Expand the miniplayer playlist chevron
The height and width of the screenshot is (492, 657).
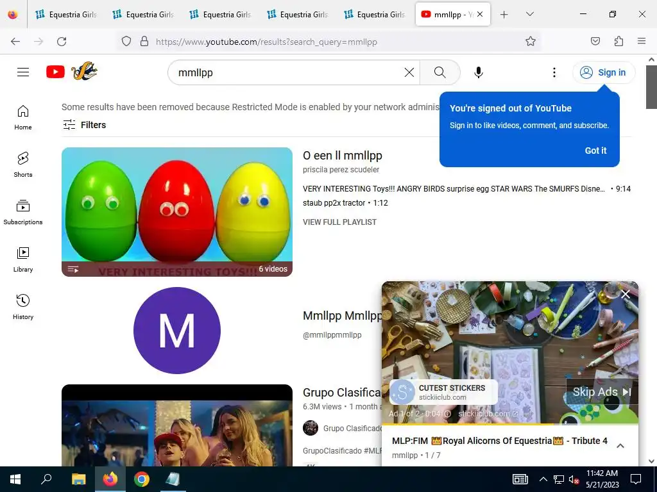pos(620,446)
